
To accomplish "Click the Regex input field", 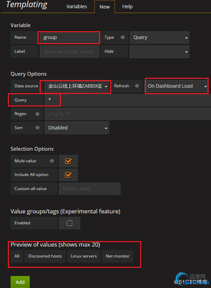I will [x=127, y=114].
